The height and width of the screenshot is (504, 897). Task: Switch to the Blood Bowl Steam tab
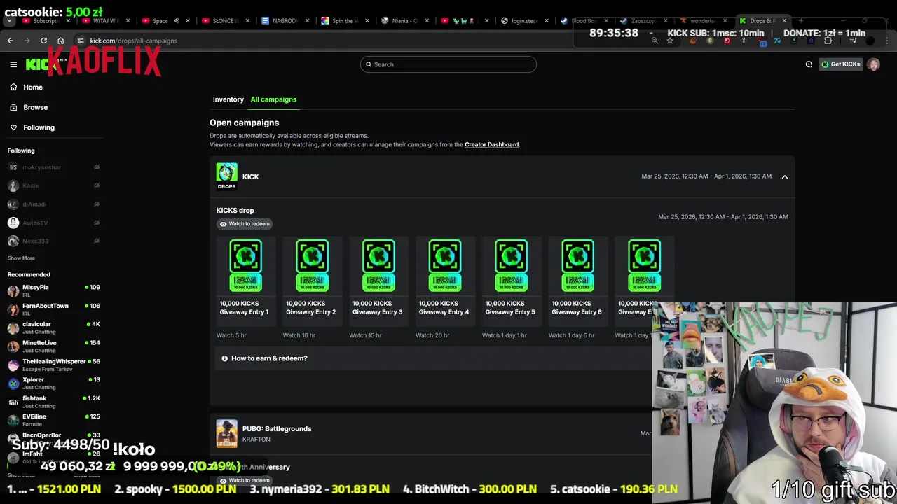pyautogui.click(x=584, y=21)
